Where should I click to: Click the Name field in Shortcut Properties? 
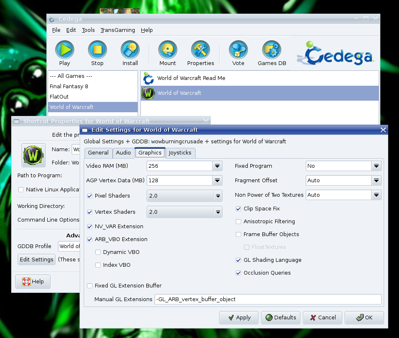[x=76, y=150]
